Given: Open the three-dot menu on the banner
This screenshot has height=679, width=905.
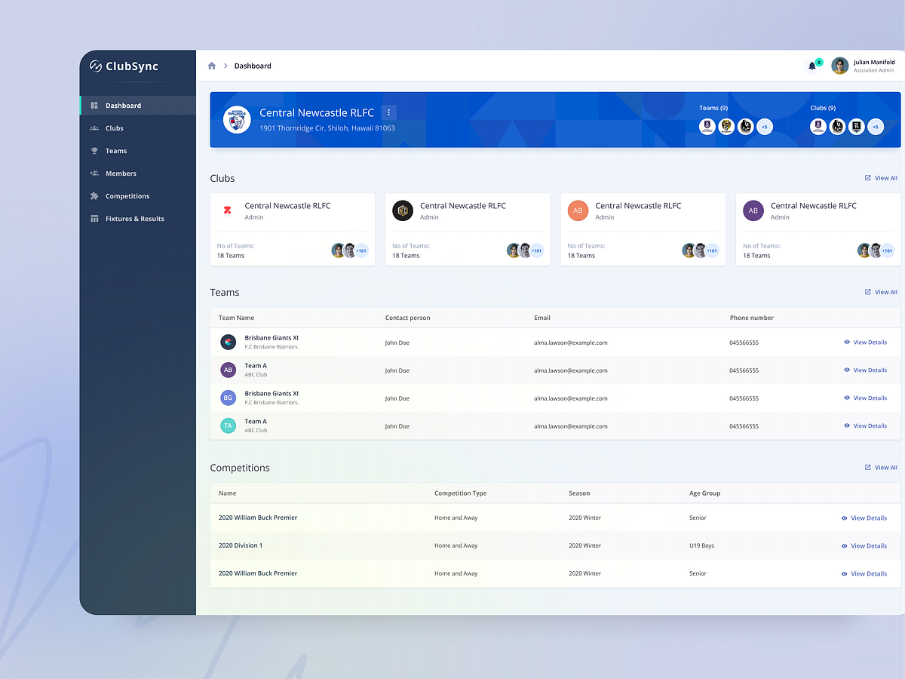Looking at the screenshot, I should (x=388, y=112).
